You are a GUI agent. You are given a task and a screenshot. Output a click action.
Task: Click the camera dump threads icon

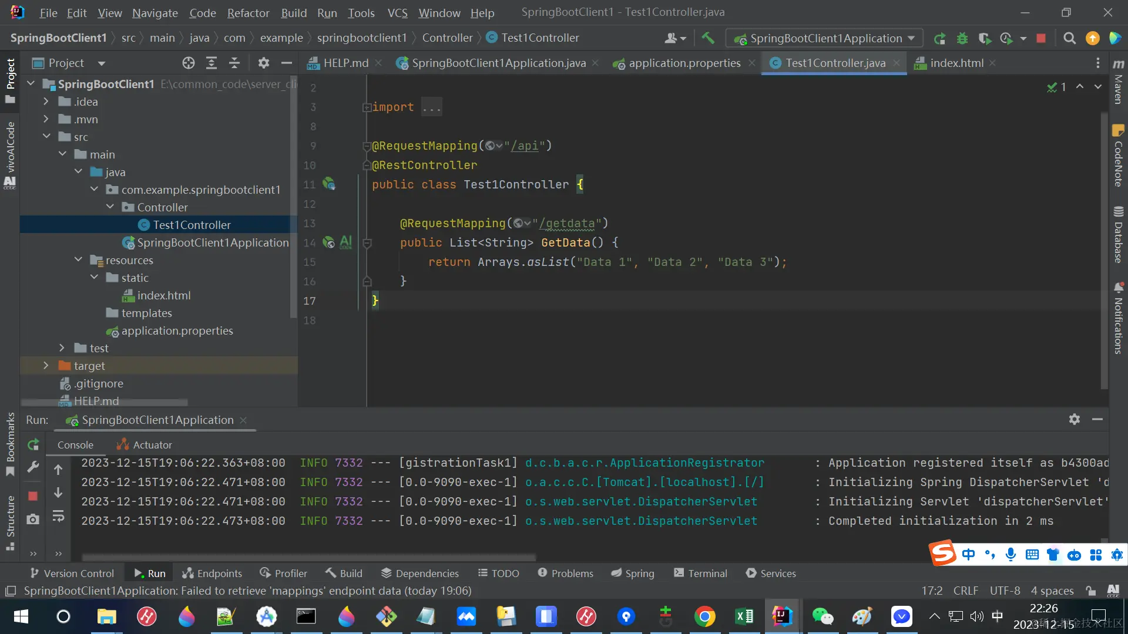[33, 519]
